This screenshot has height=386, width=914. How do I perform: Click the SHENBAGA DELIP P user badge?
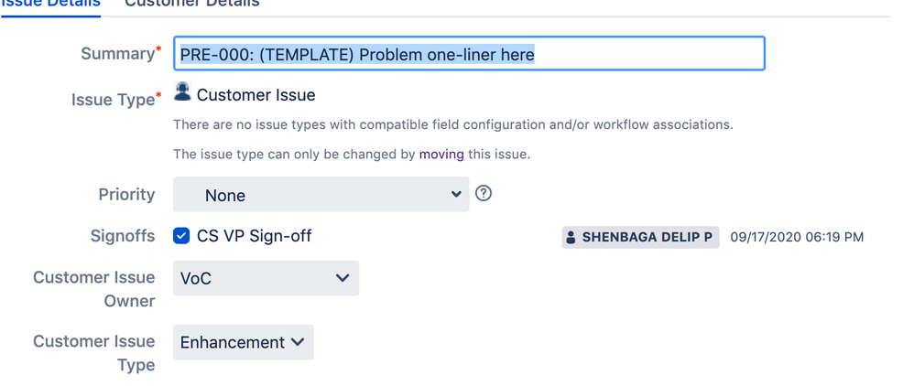[x=640, y=238]
